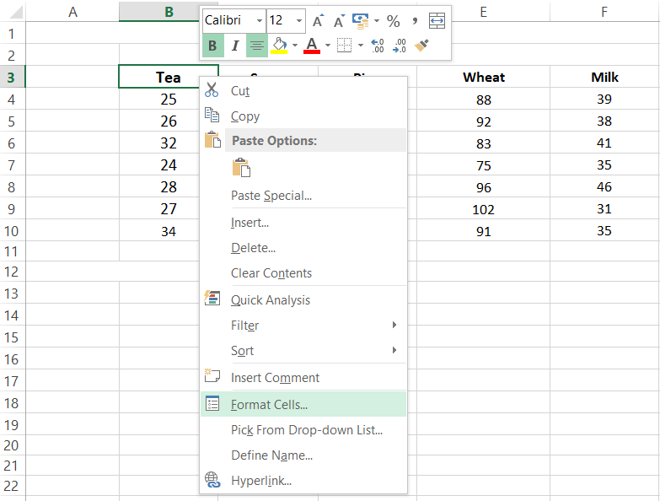The image size is (660, 501).
Task: Select the Format Painter brush
Action: [421, 46]
